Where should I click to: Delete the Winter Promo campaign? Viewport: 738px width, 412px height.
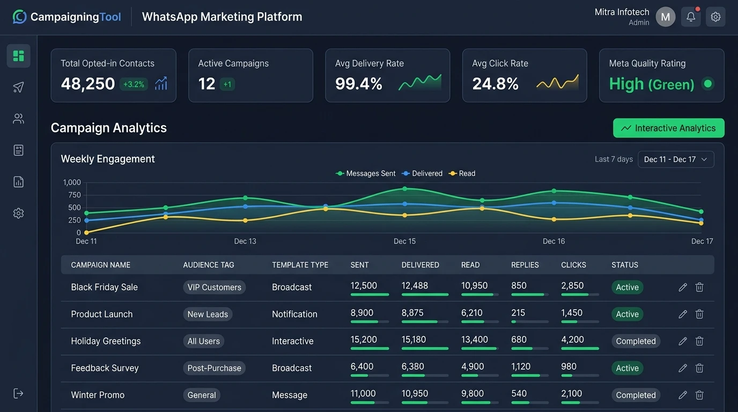coord(699,395)
